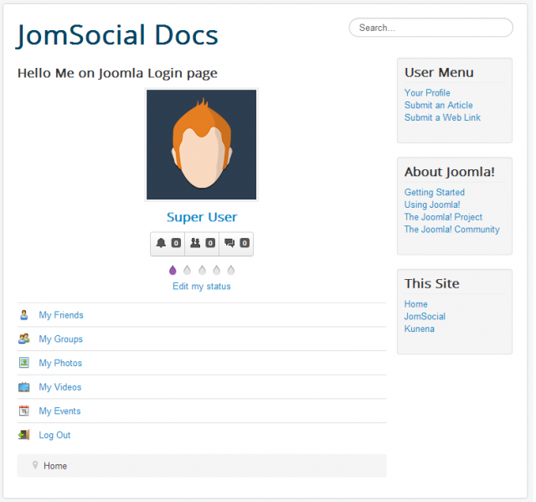Click Edit my status link
Viewport: 536px width, 502px height.
pyautogui.click(x=202, y=287)
